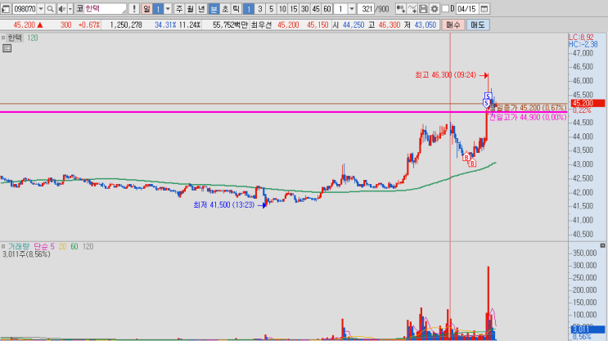Click the candle count field showing 321
This screenshot has width=608, height=341.
pos(365,8)
